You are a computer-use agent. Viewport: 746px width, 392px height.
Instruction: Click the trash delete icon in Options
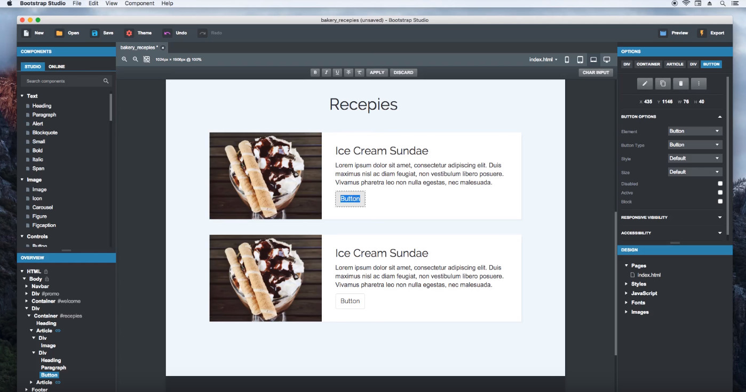(x=680, y=84)
